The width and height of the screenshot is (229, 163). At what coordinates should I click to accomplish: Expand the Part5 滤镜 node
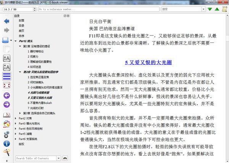coord(16,134)
